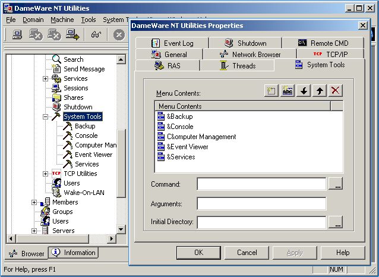The height and width of the screenshot is (277, 379).
Task: Select Send Message in the tree
Action: tap(84, 69)
